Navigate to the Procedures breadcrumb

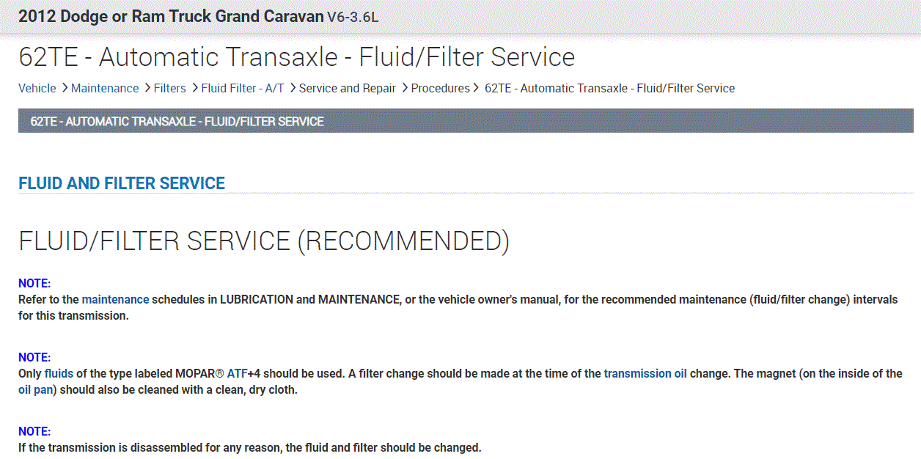pos(440,88)
